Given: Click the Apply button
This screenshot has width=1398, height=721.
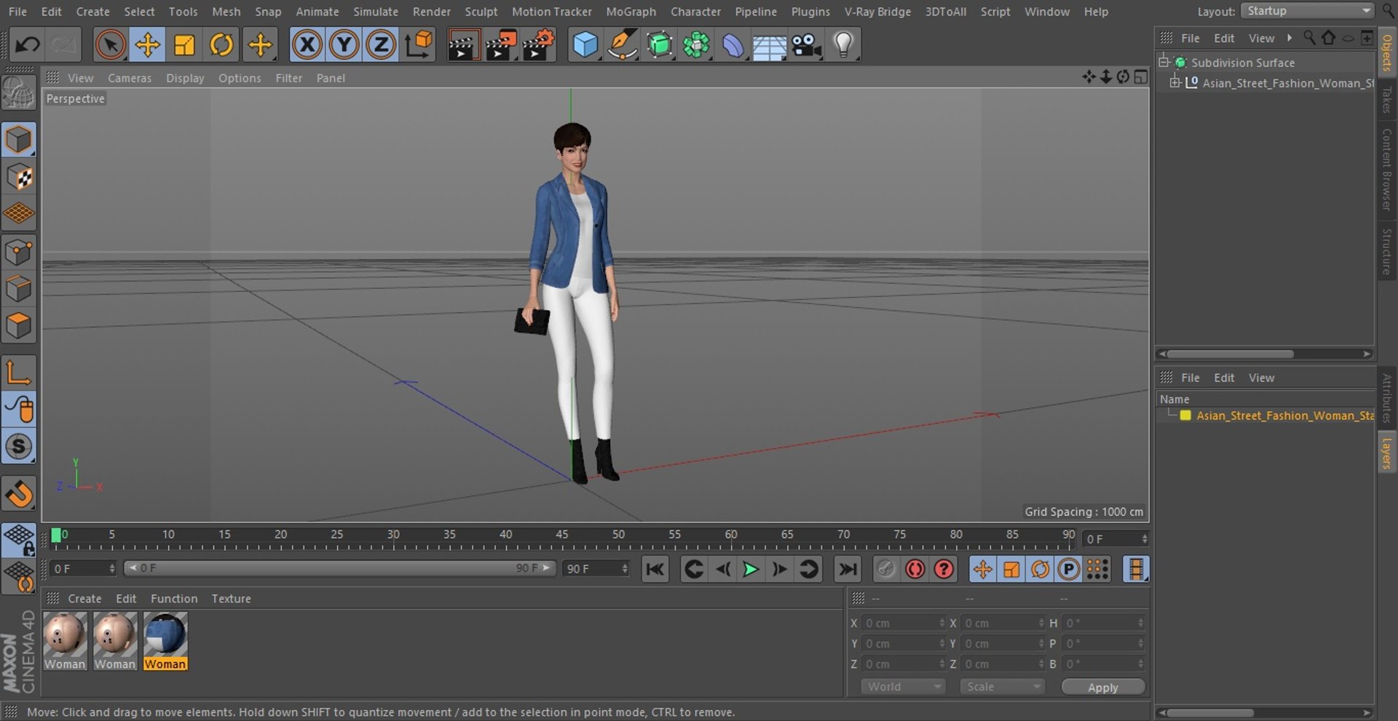Looking at the screenshot, I should 1103,688.
